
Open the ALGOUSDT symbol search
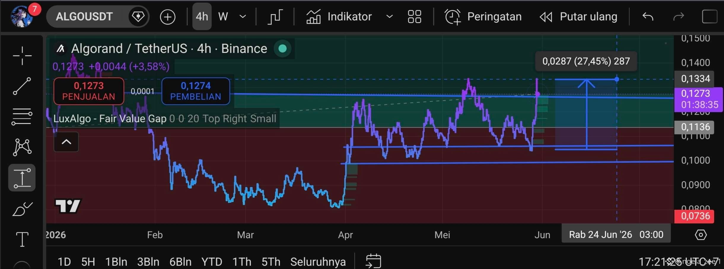(84, 17)
